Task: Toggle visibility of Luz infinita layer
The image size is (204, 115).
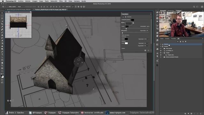Action: (x=161, y=50)
